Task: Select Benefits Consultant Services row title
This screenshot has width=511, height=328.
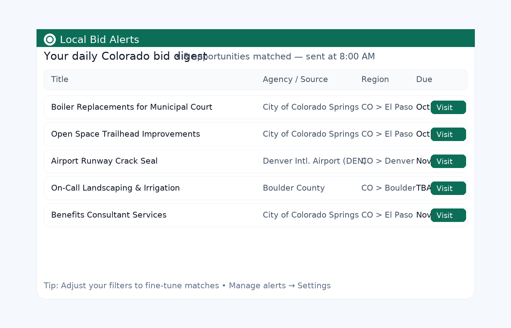Action: (x=109, y=215)
